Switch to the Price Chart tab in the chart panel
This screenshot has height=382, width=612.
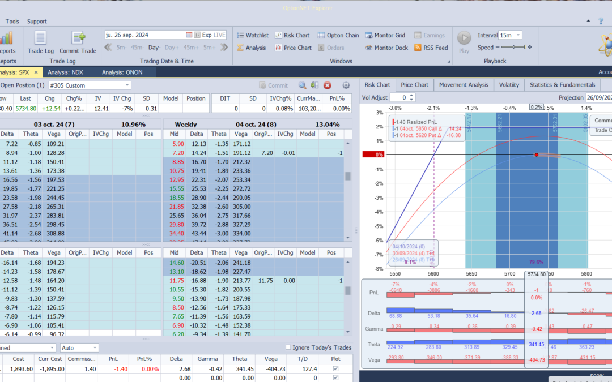tap(414, 84)
